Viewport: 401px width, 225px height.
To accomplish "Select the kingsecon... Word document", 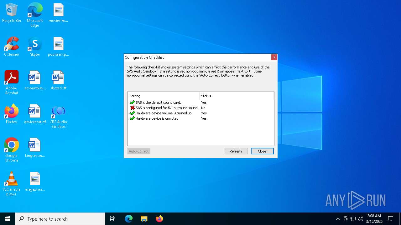I will click(x=35, y=148).
